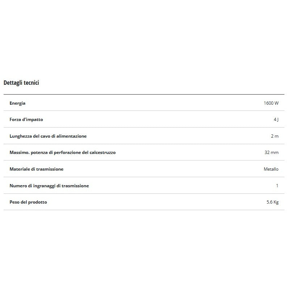Click the '5.6 Kg' weight value

click(x=272, y=202)
